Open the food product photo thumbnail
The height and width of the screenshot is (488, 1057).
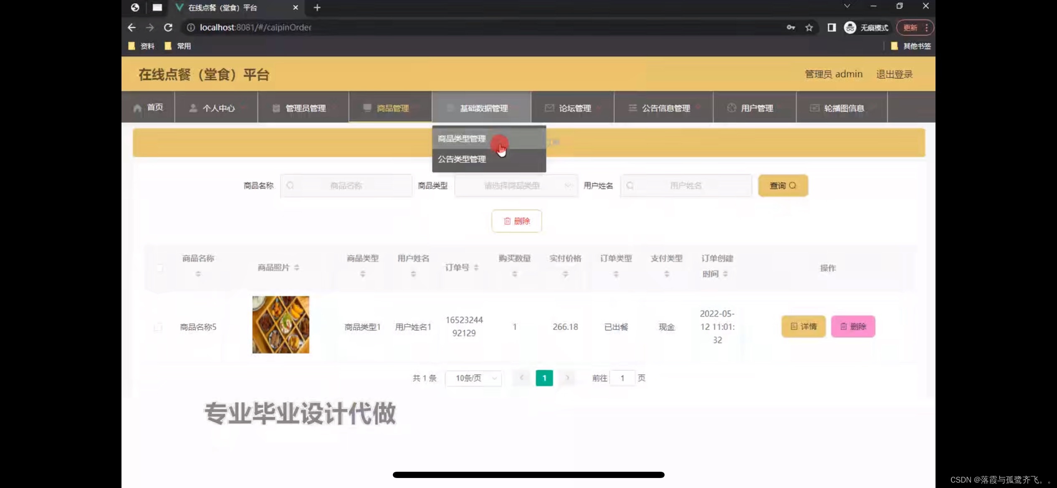coord(281,324)
